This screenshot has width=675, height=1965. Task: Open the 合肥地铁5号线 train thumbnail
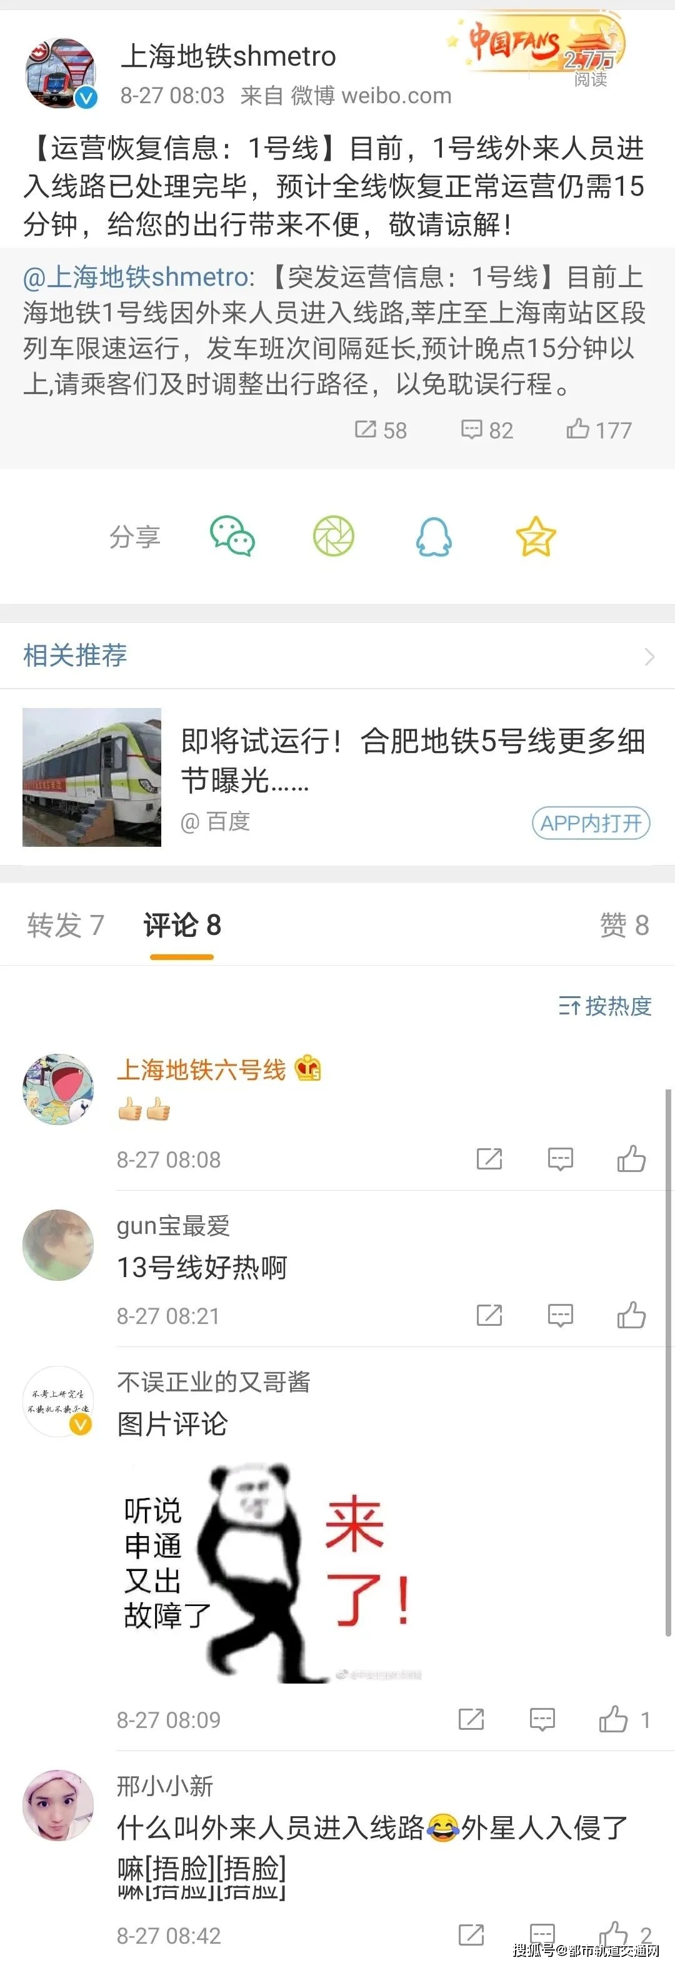click(x=91, y=777)
